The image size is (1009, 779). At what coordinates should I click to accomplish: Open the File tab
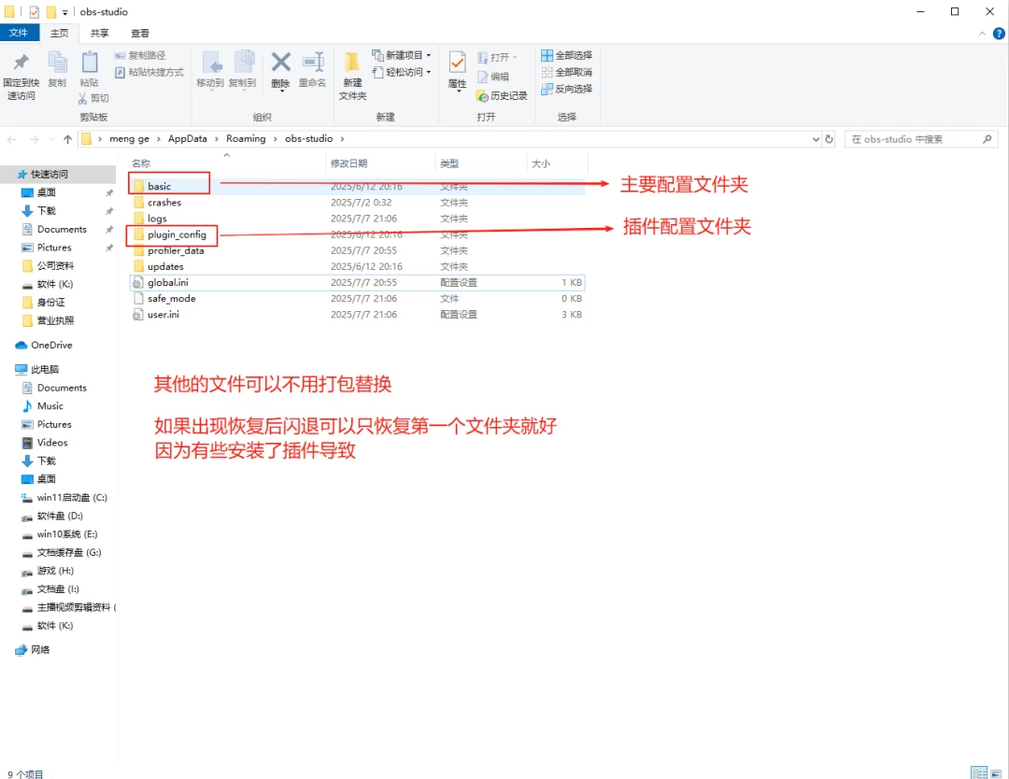click(x=19, y=33)
